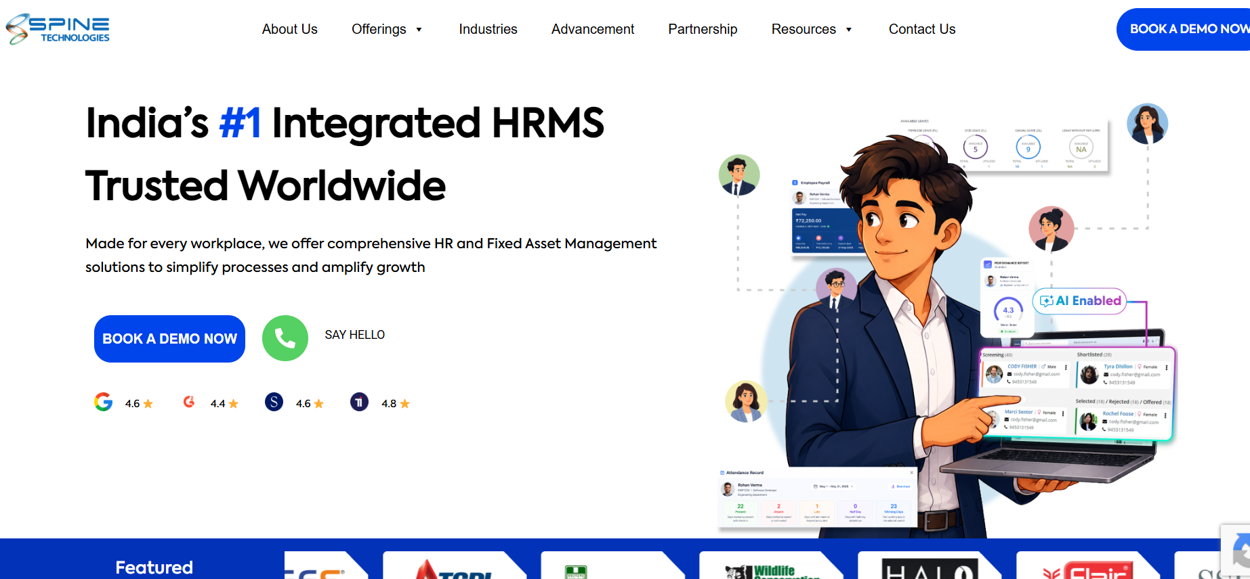
Task: Click the Attendance Record card
Action: (x=818, y=496)
